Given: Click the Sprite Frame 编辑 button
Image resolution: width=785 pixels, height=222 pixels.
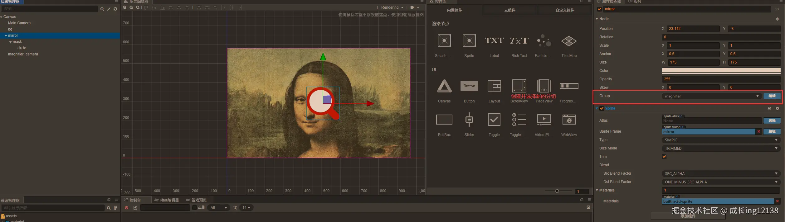Looking at the screenshot, I should (772, 131).
